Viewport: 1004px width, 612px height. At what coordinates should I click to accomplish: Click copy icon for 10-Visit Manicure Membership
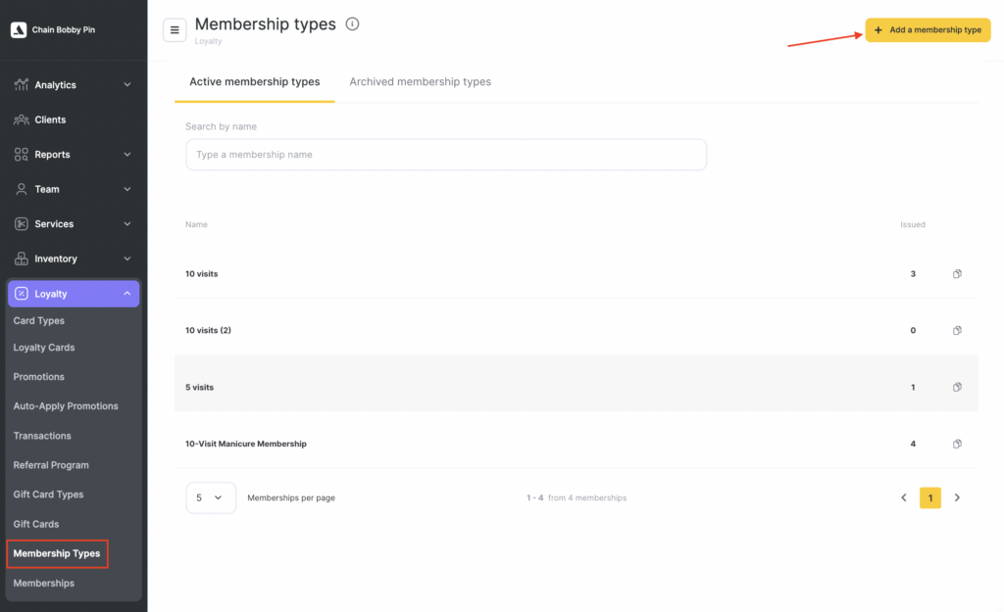[x=957, y=444]
